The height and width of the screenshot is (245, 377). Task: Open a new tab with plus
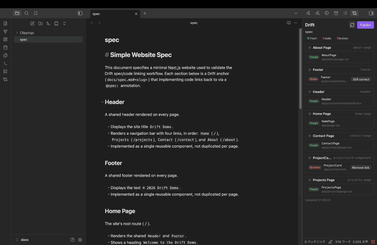tap(145, 13)
